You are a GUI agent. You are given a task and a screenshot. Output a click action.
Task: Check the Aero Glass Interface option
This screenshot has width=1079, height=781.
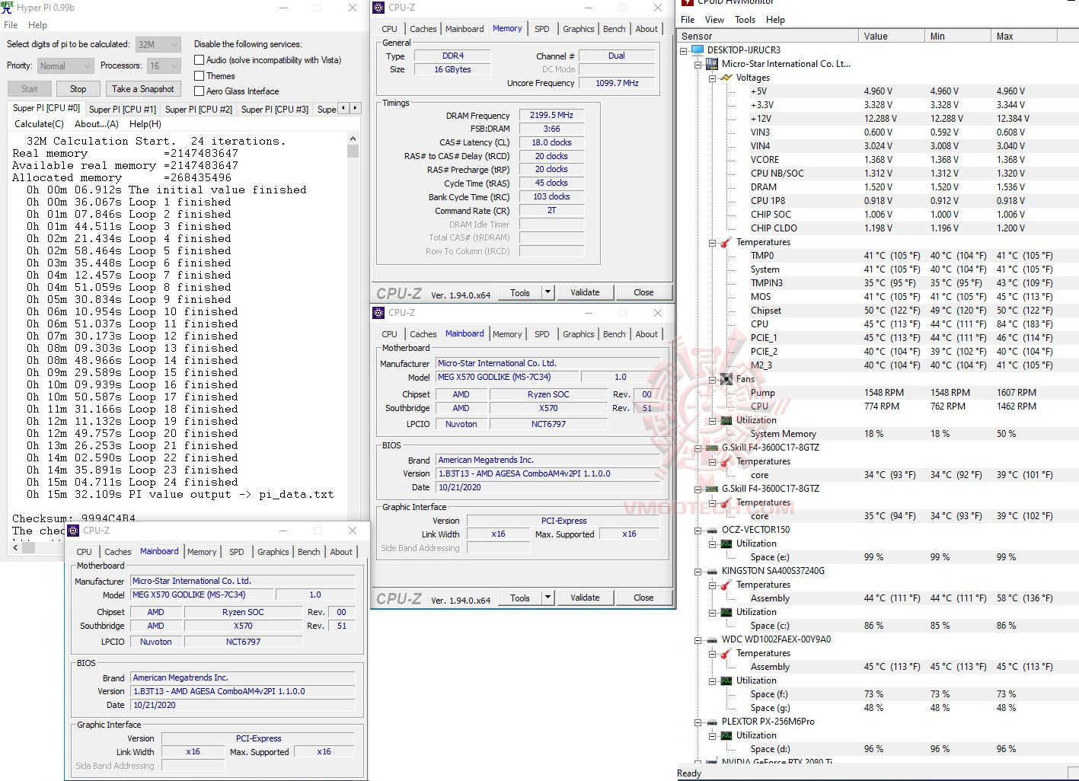point(200,91)
